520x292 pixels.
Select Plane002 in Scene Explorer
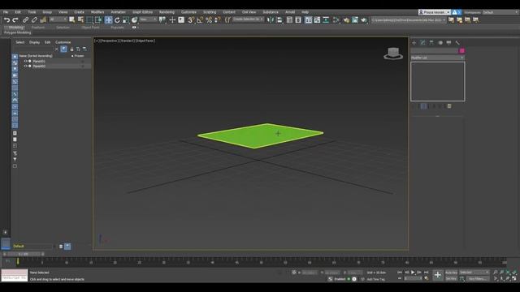(39, 67)
